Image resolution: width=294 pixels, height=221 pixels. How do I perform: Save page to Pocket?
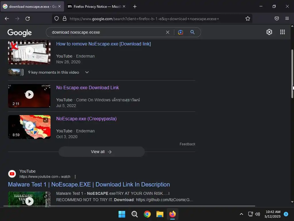(x=276, y=18)
